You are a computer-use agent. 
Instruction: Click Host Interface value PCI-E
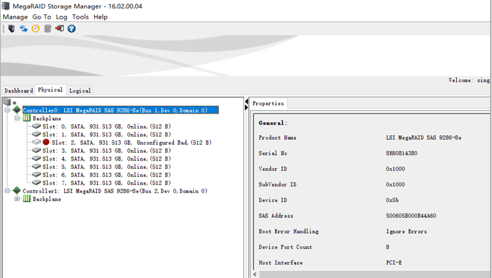click(x=393, y=262)
